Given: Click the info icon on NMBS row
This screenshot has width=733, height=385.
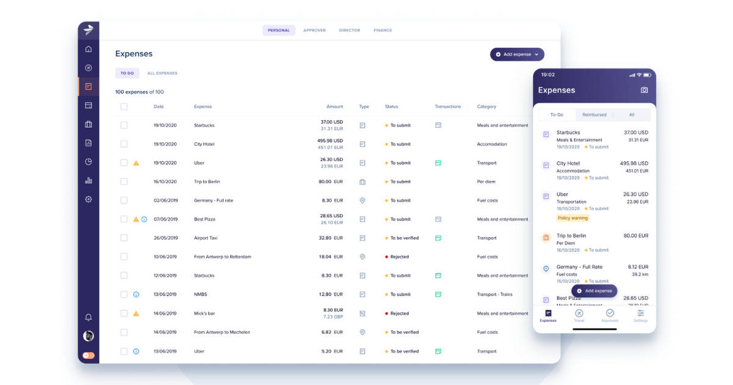Looking at the screenshot, I should [x=136, y=295].
